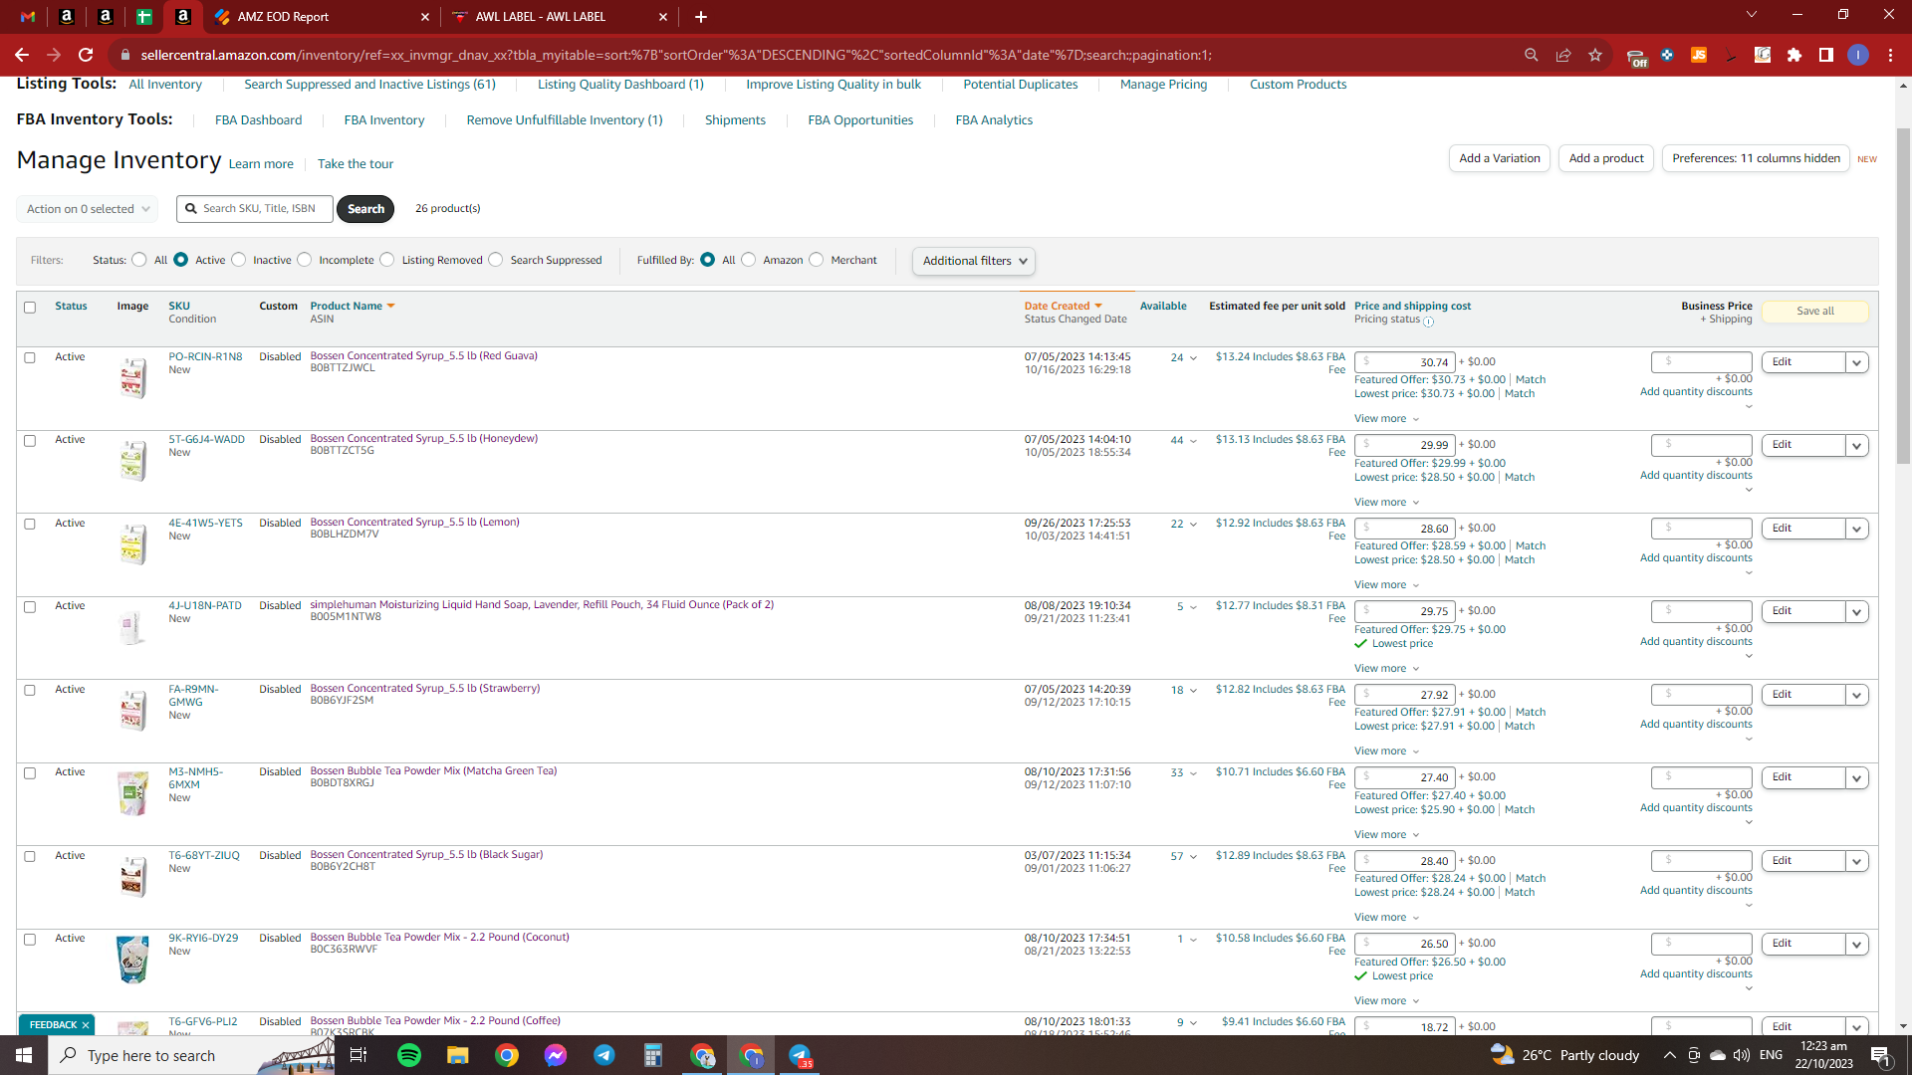Open the Listing Quality Dashboard

click(x=620, y=85)
